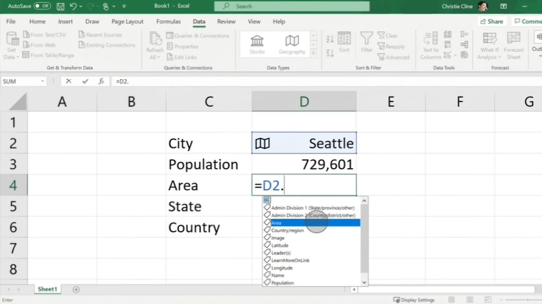
Task: Switch to the Formulas tab
Action: pyautogui.click(x=168, y=21)
